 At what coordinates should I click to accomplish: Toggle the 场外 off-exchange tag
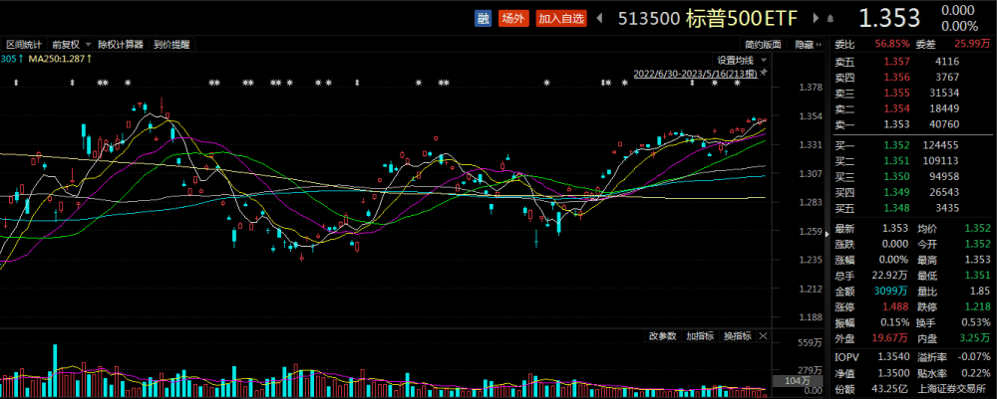click(513, 18)
